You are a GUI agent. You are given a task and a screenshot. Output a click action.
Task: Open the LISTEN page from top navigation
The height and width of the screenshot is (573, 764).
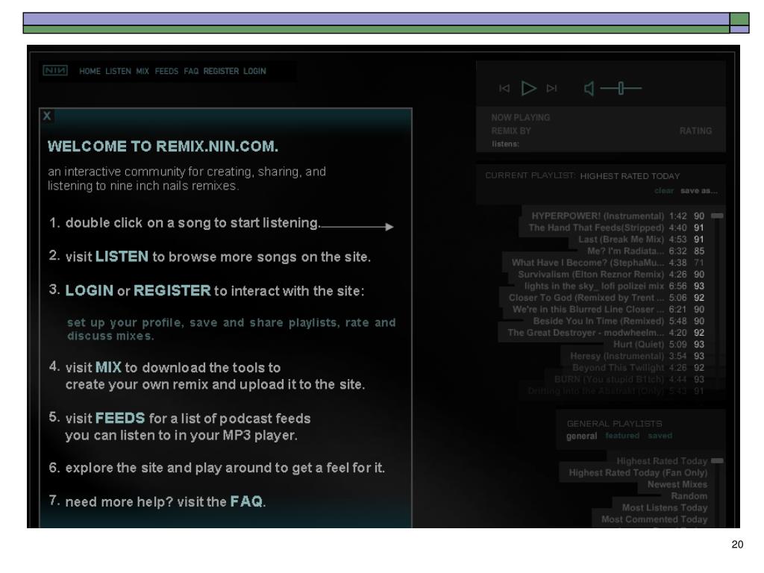pos(118,71)
